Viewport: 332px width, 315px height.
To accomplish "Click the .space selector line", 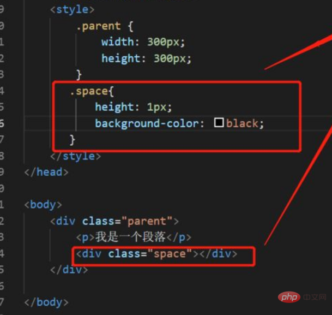I will click(92, 91).
